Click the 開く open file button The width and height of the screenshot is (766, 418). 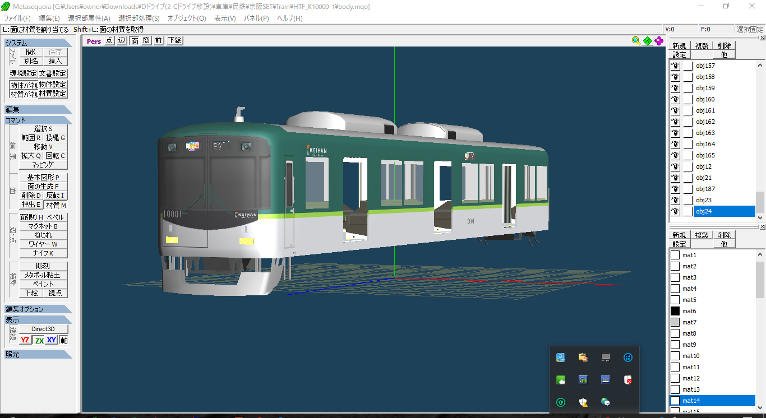point(31,52)
